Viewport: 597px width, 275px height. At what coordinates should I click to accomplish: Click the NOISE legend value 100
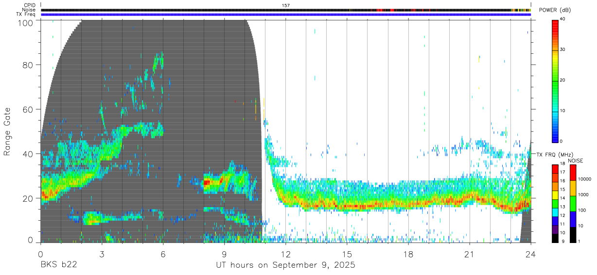[x=583, y=210]
